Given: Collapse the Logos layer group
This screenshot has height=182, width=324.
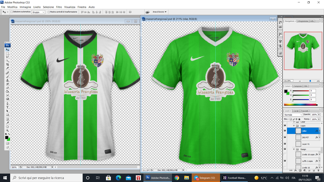Looking at the screenshot, I should tap(294, 126).
